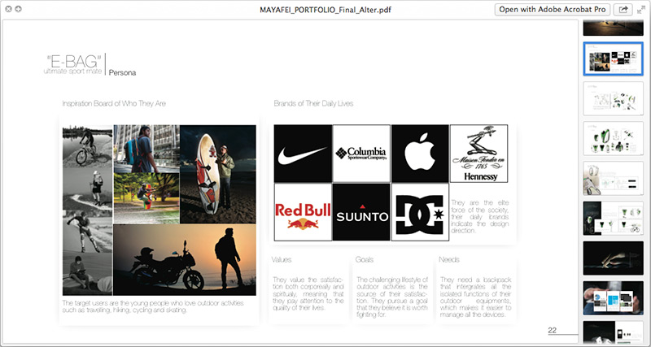Click the "Persona" section label
This screenshot has height=347, width=651.
123,73
